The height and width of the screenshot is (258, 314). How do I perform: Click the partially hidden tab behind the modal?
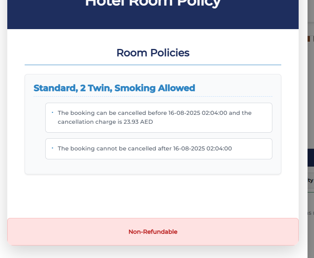click(x=310, y=180)
